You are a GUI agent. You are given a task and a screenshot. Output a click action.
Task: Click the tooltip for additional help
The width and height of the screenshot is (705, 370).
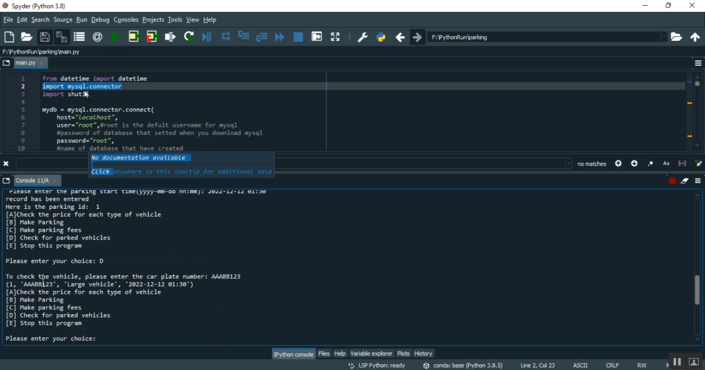(x=181, y=172)
